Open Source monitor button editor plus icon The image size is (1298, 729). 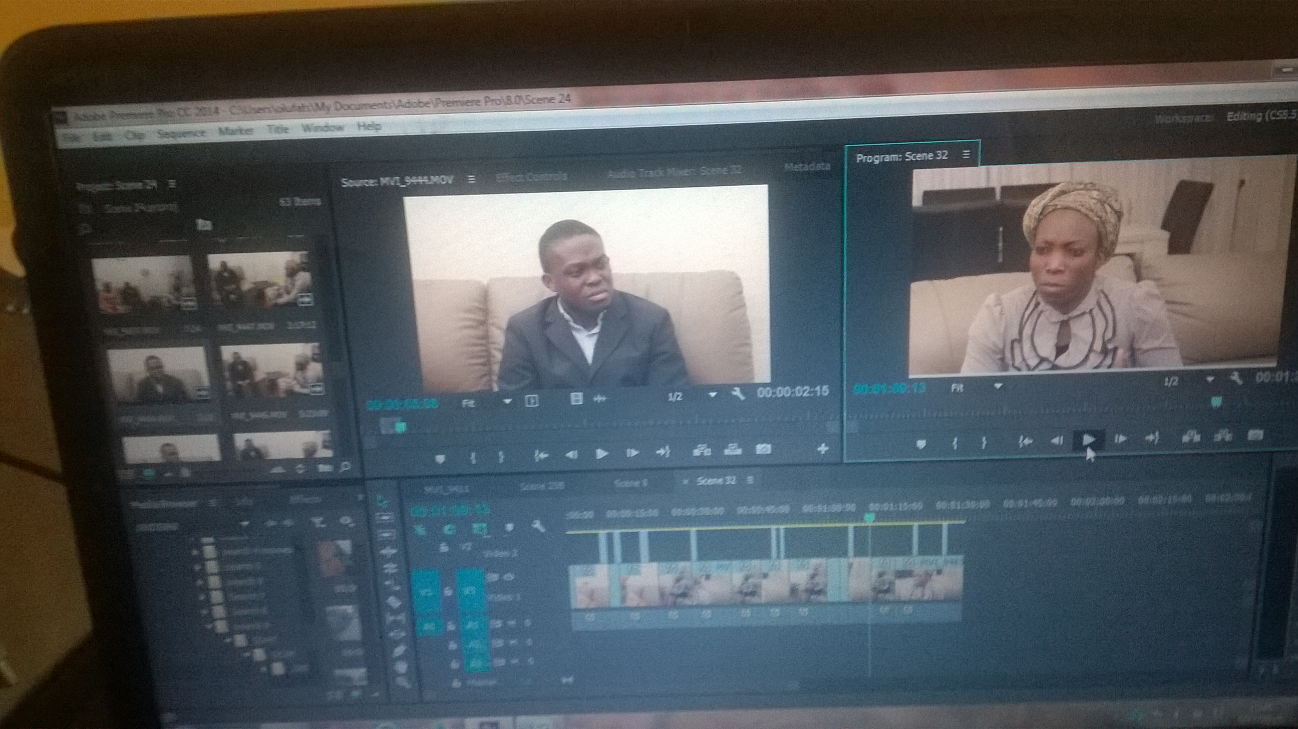(x=822, y=448)
